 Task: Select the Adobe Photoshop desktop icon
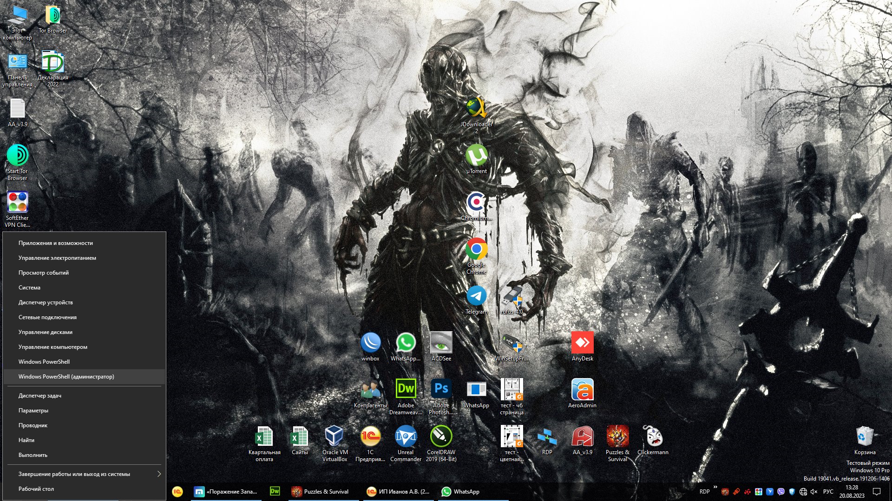click(x=441, y=397)
